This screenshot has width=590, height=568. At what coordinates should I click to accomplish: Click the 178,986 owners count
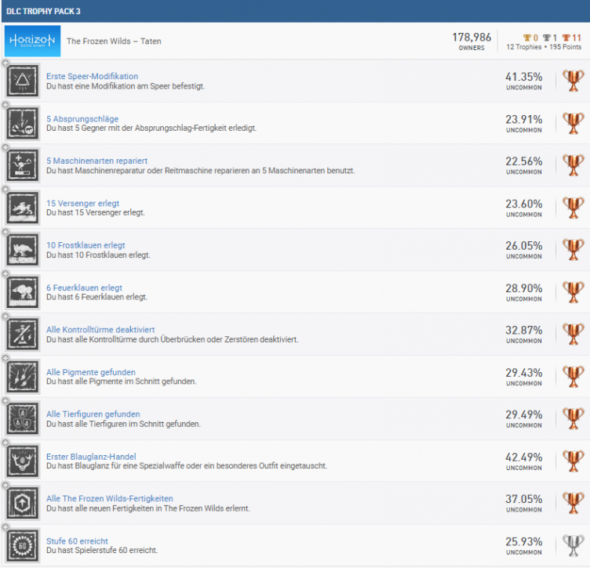click(x=471, y=38)
